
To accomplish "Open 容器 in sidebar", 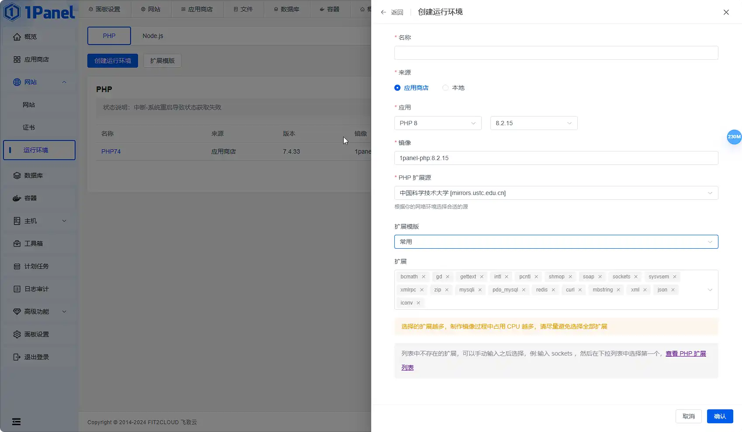I will coord(39,198).
